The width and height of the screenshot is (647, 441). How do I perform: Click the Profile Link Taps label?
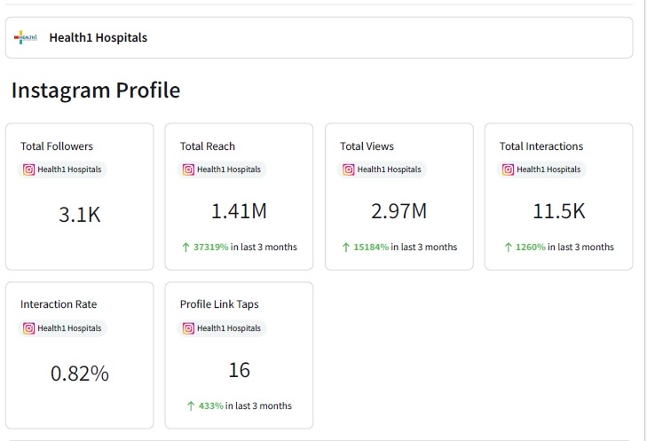tap(219, 304)
